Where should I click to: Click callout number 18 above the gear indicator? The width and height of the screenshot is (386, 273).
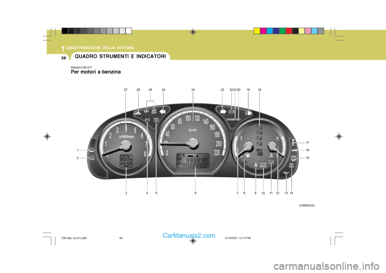[x=259, y=90]
